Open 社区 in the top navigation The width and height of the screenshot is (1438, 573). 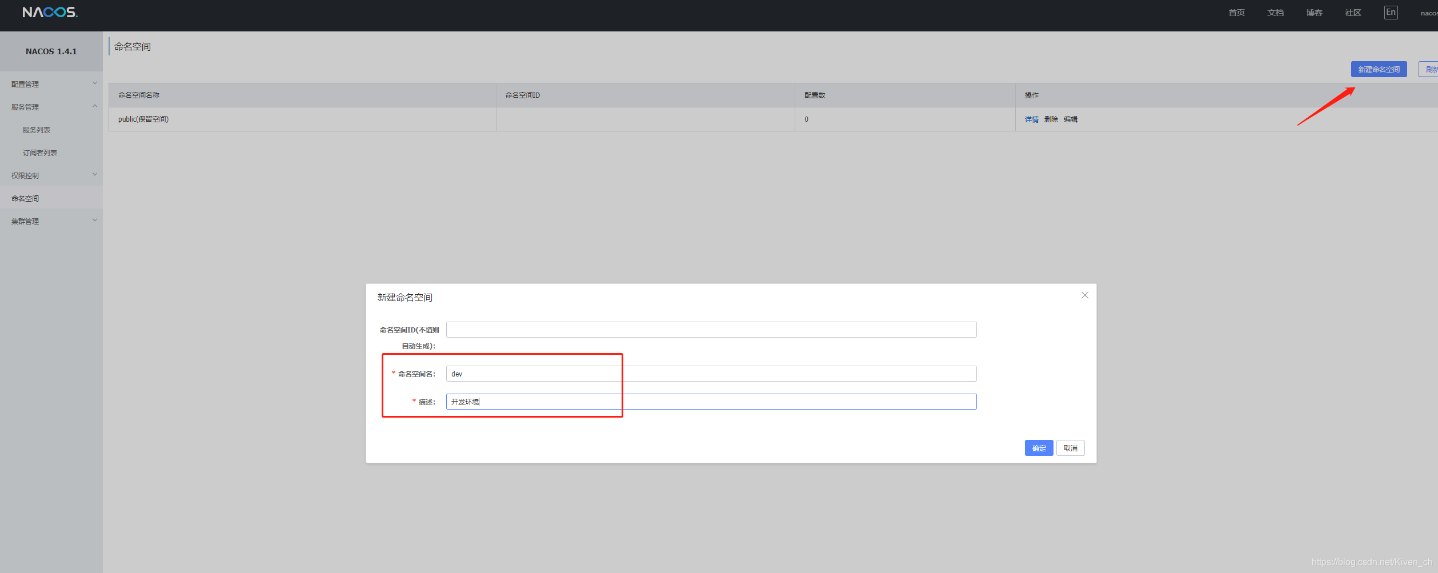(1353, 13)
